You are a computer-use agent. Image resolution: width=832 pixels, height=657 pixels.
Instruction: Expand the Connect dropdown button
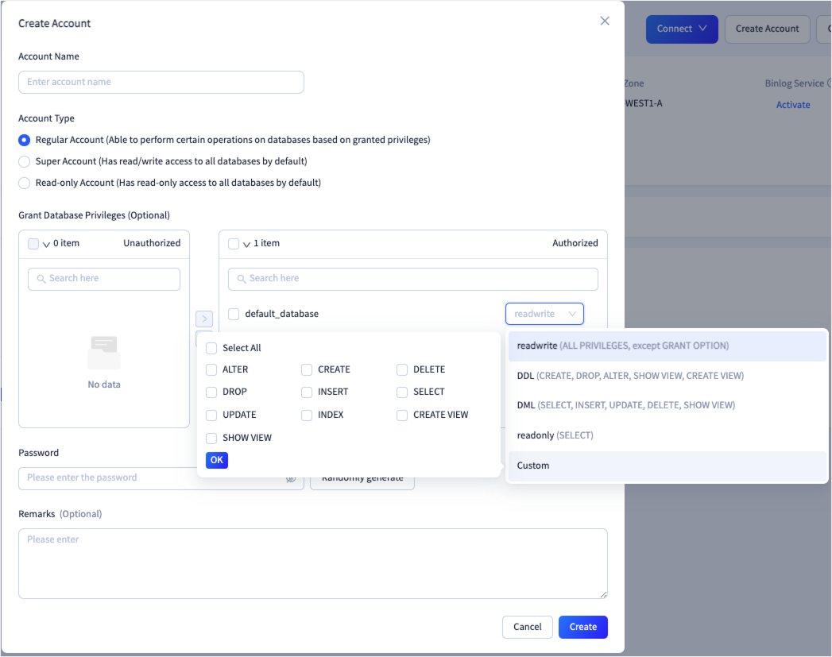coord(681,29)
